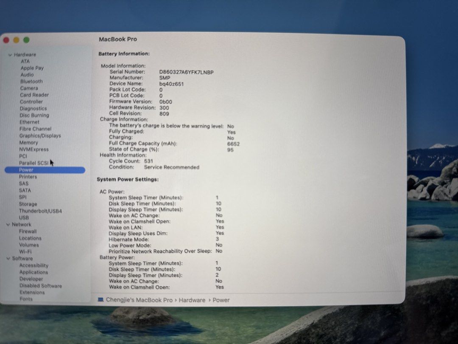Open the Controller entry
458x344 pixels.
[x=31, y=102]
